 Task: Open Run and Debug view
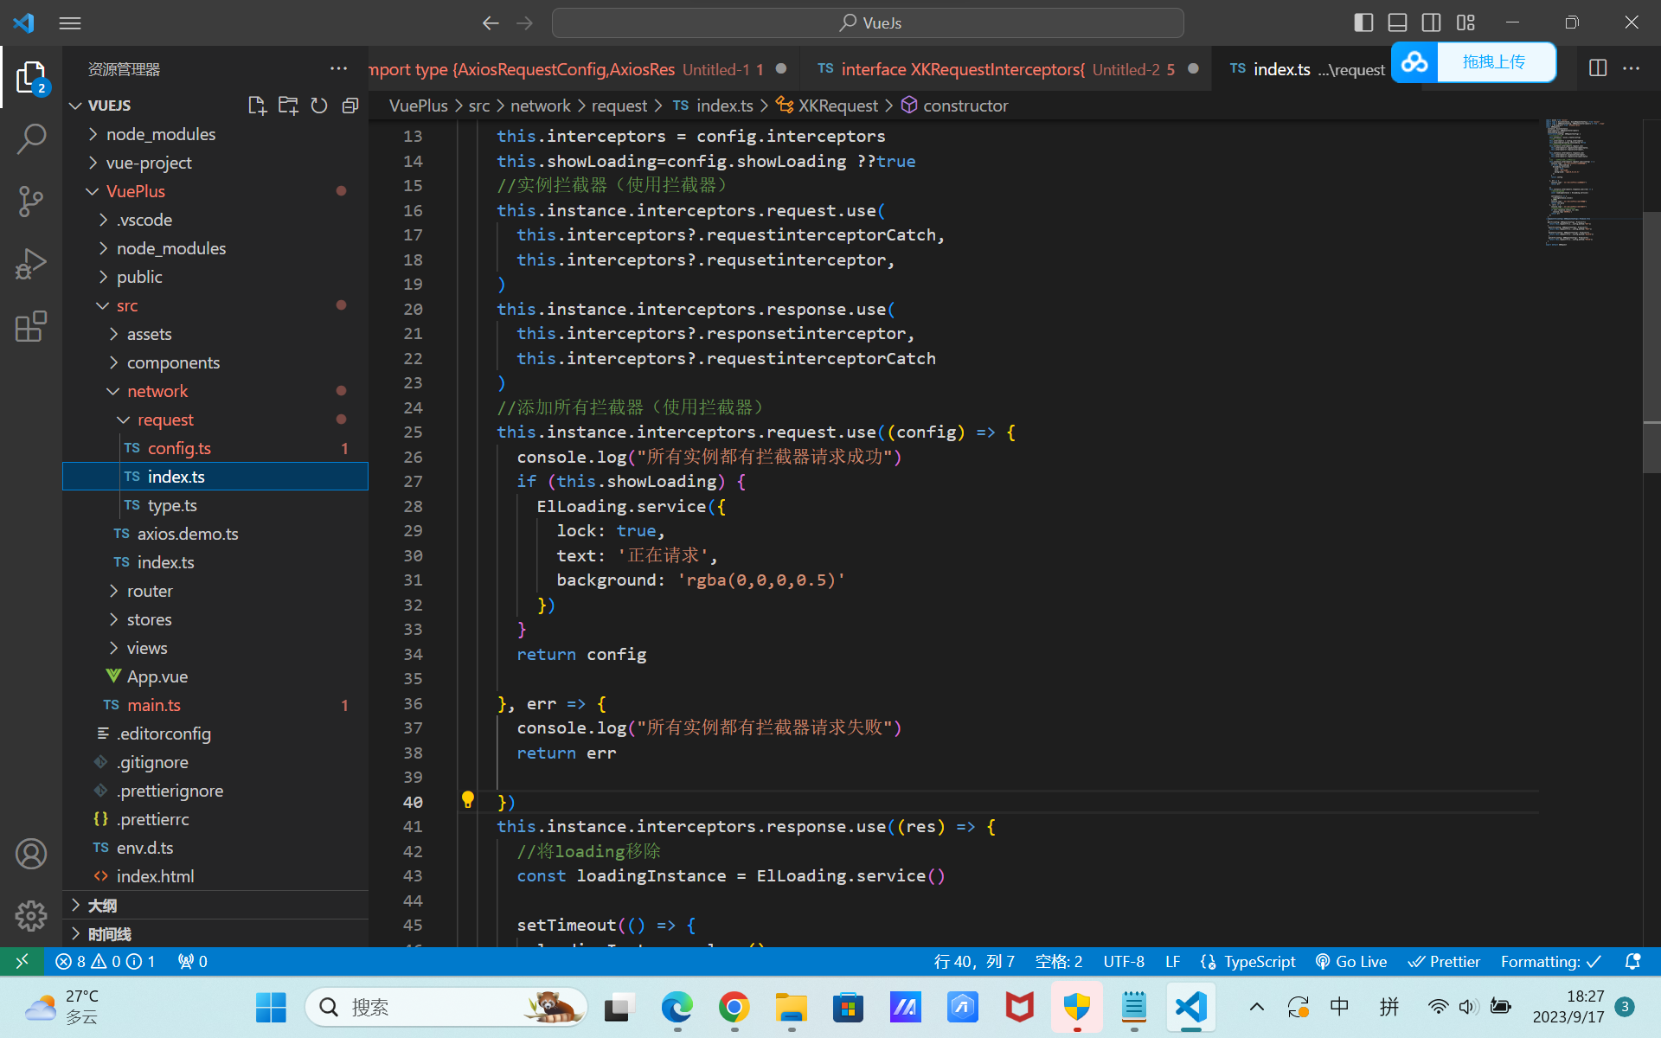31,264
